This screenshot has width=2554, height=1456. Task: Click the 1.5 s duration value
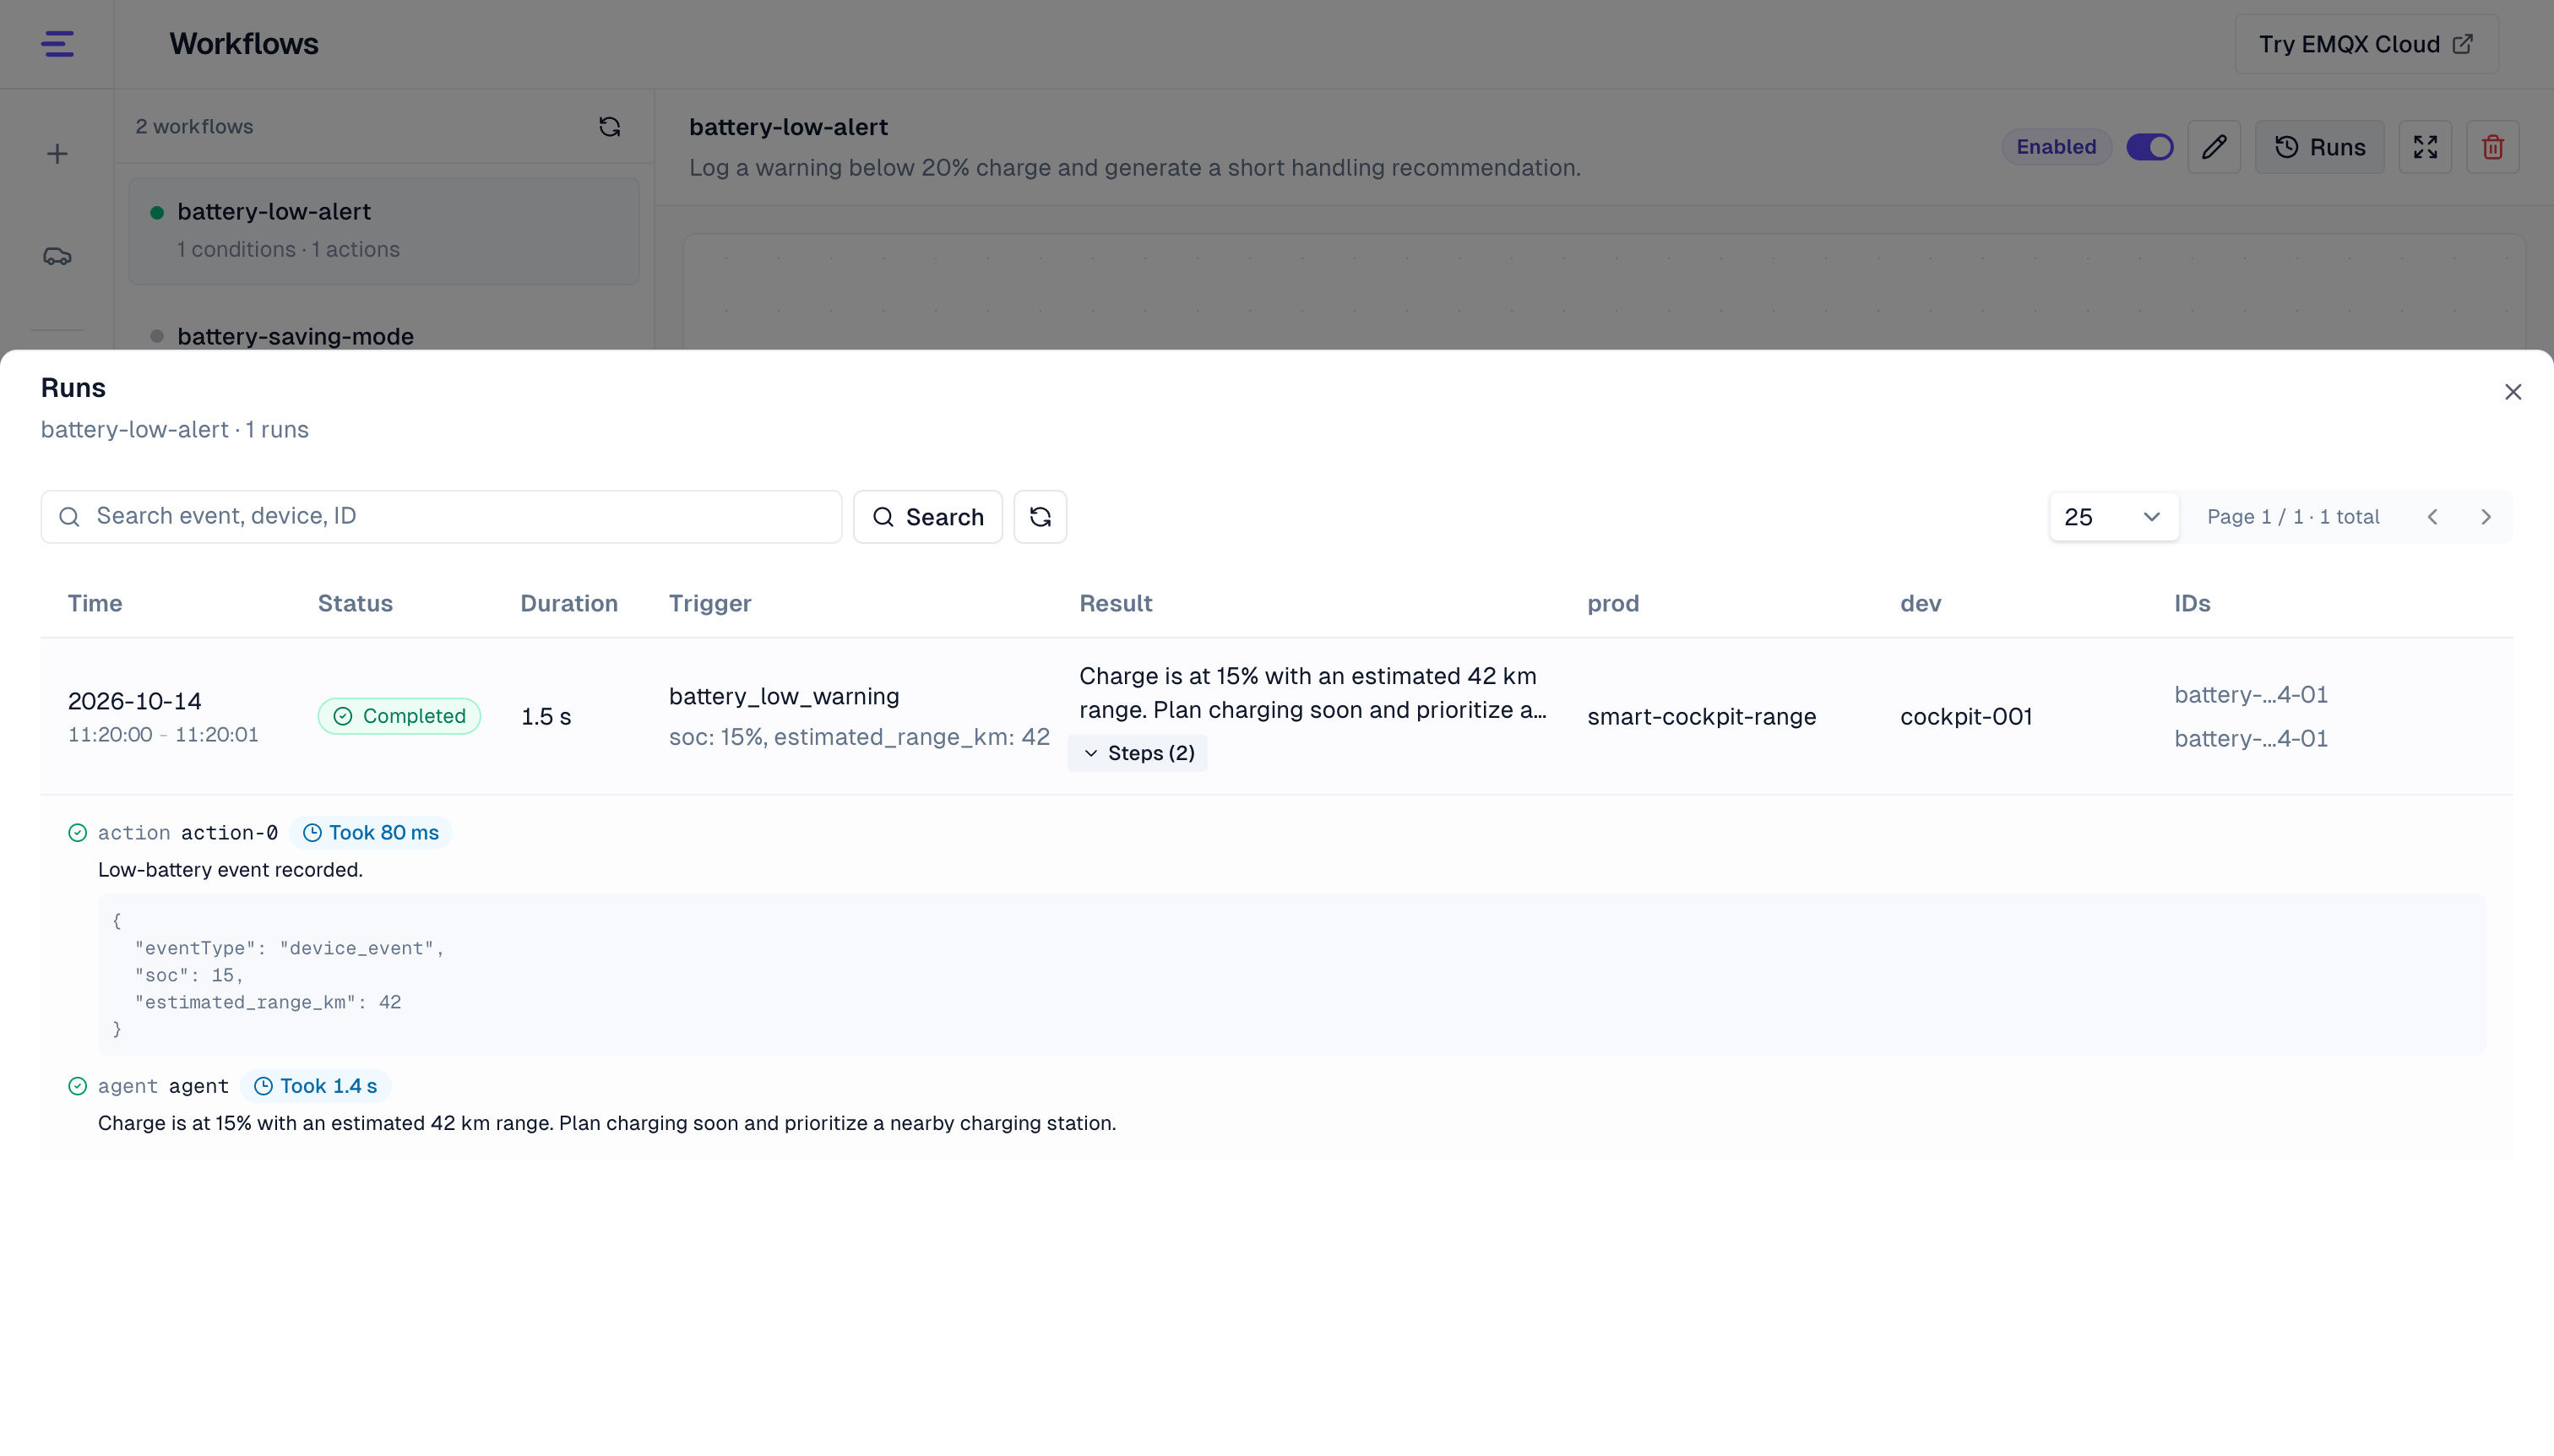pos(545,717)
